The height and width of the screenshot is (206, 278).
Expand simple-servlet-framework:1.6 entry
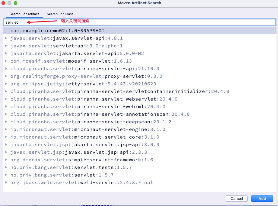point(6,160)
